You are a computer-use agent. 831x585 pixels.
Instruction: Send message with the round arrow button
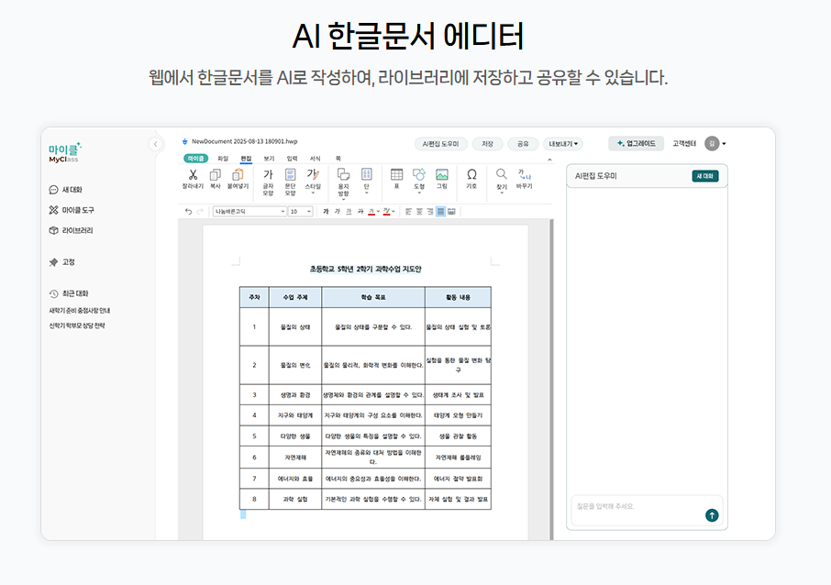click(x=712, y=515)
